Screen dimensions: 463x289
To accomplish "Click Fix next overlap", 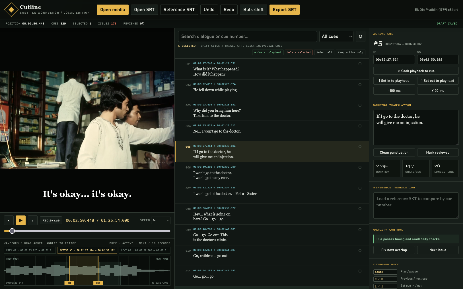I will 394,250.
